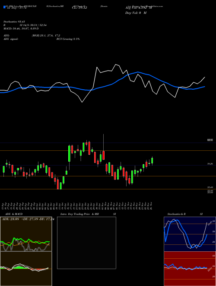This screenshot has height=286, width=216.
Task: Click the large green candle at breakout
Action: [x=69, y=153]
